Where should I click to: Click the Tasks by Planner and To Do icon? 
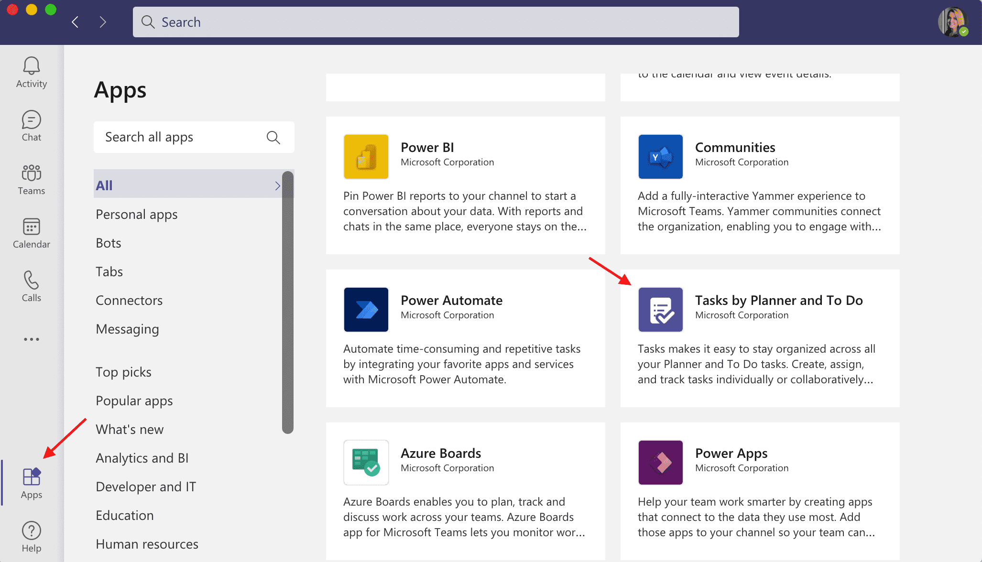click(660, 309)
